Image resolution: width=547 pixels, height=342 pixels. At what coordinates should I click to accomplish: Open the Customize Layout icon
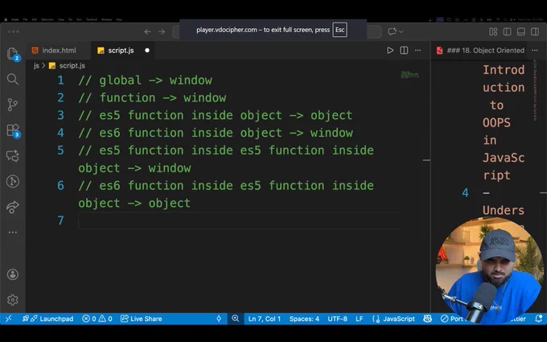493,31
